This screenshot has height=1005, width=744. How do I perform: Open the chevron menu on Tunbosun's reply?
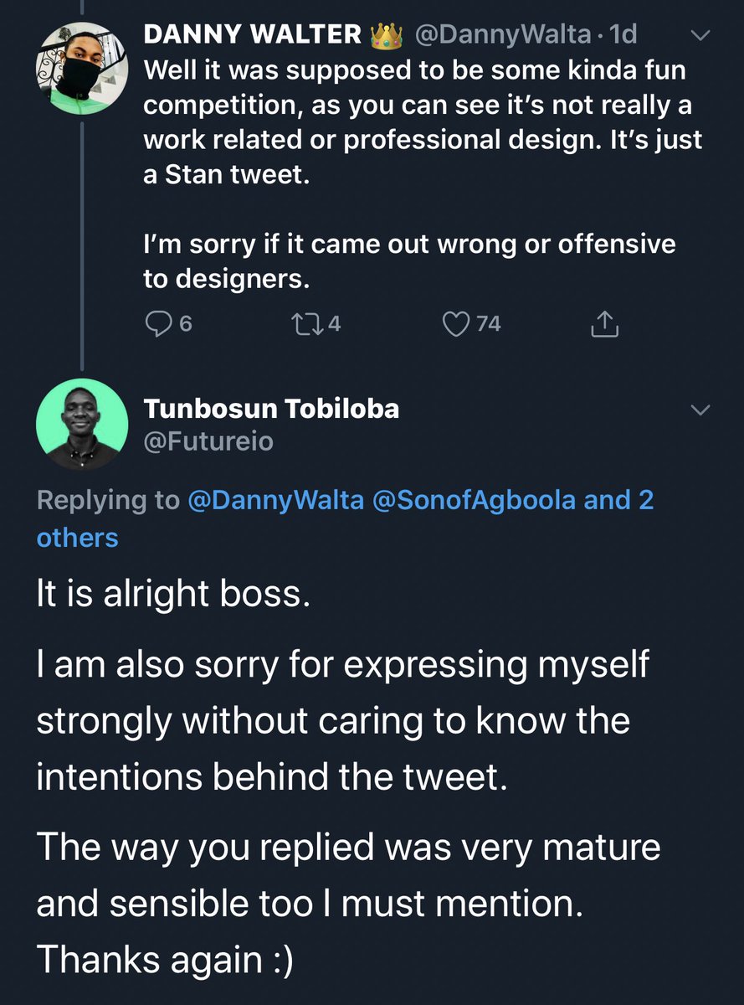pos(701,410)
